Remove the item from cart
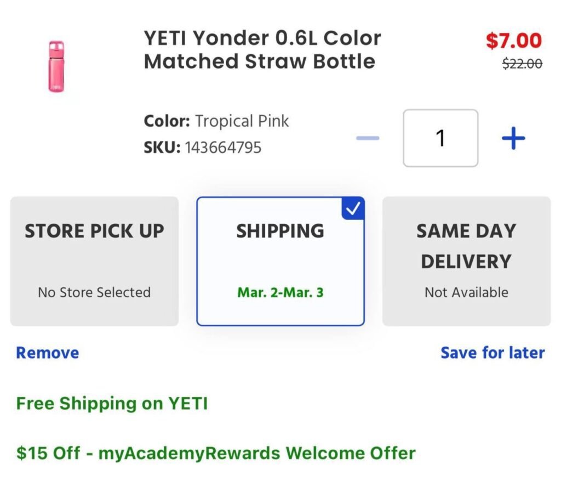This screenshot has height=492, width=561. tap(48, 353)
